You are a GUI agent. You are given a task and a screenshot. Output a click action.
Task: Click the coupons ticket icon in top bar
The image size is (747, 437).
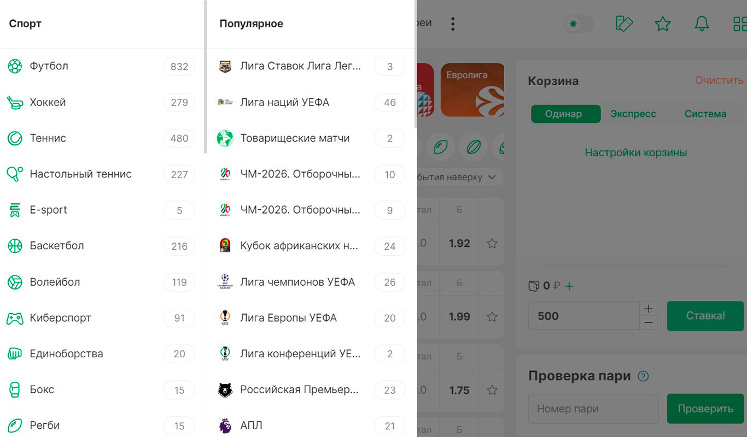click(x=624, y=23)
